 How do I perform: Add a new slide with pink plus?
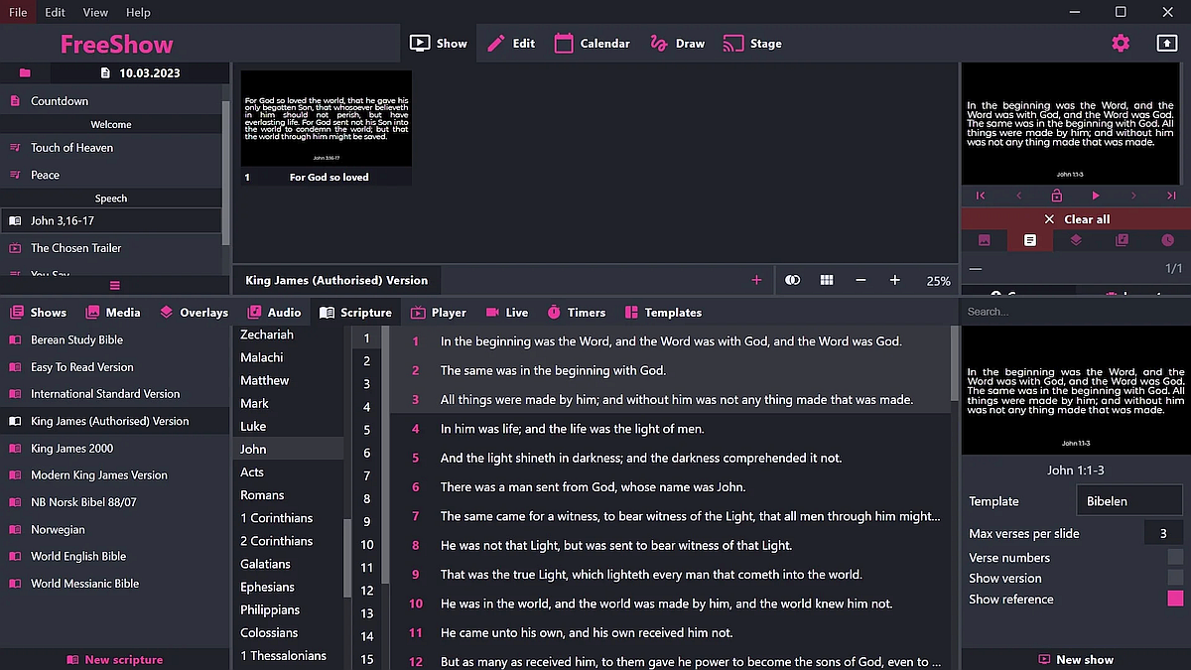pyautogui.click(x=756, y=280)
